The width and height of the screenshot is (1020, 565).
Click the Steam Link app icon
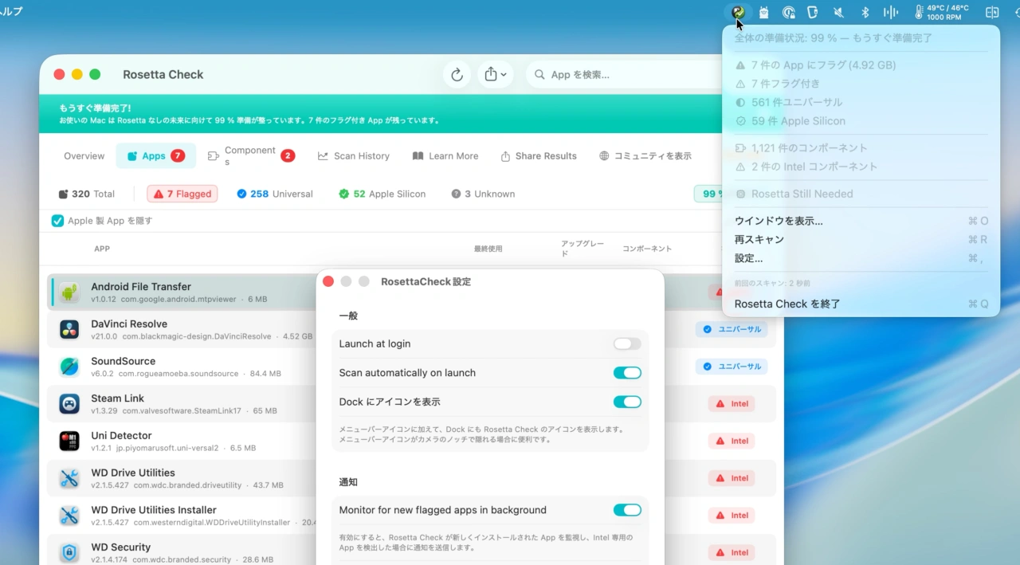(x=69, y=404)
